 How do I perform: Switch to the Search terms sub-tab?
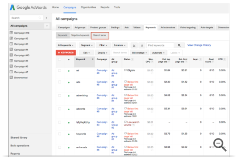click(x=100, y=35)
